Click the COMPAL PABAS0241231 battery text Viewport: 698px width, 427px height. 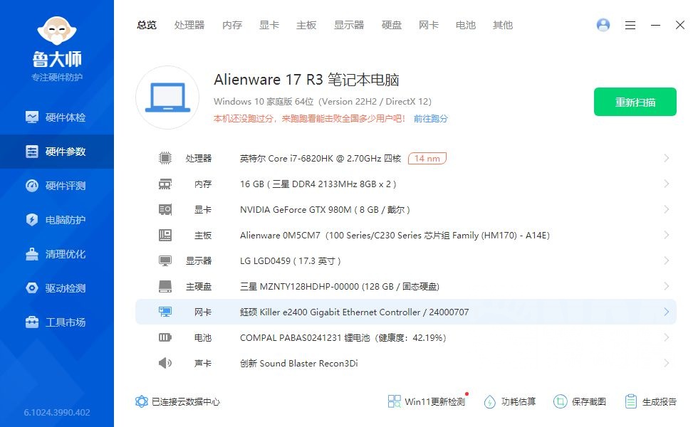pos(343,337)
